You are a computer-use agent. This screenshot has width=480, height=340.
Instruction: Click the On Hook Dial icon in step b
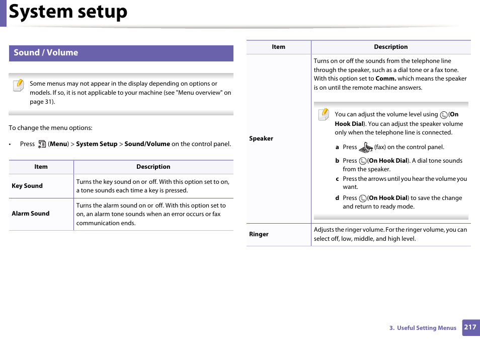[x=363, y=161]
